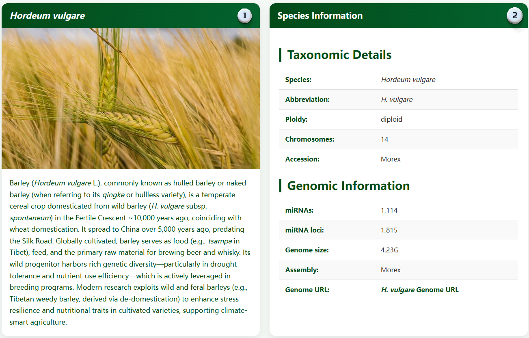
Task: Click the number 2 badge icon
Action: pyautogui.click(x=514, y=16)
